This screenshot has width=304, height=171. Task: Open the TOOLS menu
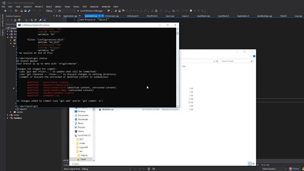pos(76,7)
